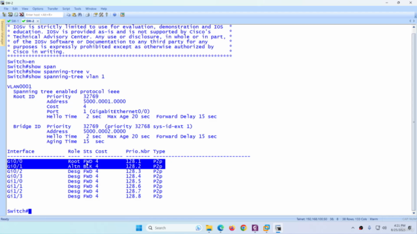Click the highlighted Gi0/0 Root FWD row

click(x=86, y=161)
